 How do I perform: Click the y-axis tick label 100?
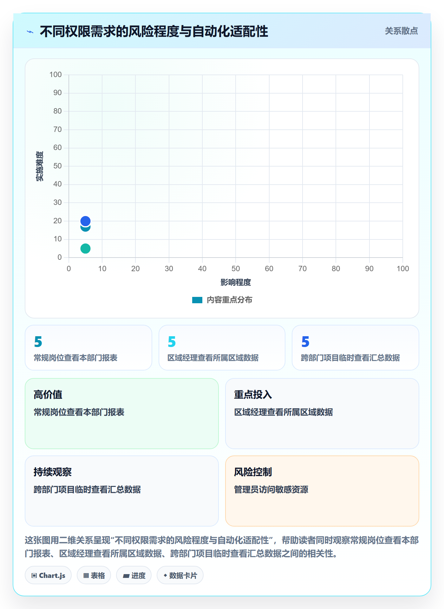tap(55, 75)
